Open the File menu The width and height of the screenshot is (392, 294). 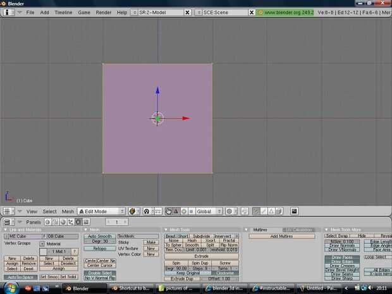click(30, 12)
